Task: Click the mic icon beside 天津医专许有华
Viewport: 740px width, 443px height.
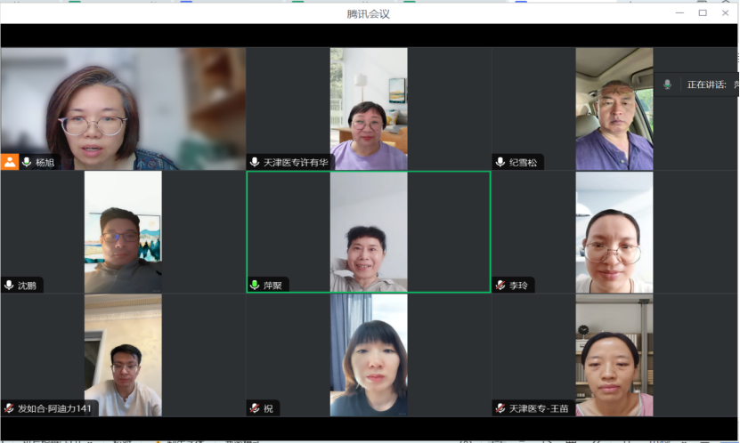Action: click(x=255, y=163)
